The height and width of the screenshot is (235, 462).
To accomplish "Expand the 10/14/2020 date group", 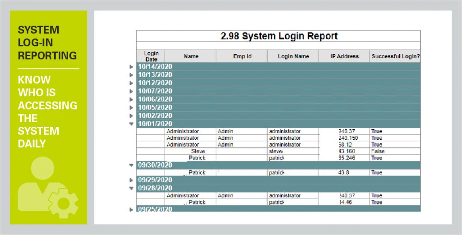I will [131, 67].
